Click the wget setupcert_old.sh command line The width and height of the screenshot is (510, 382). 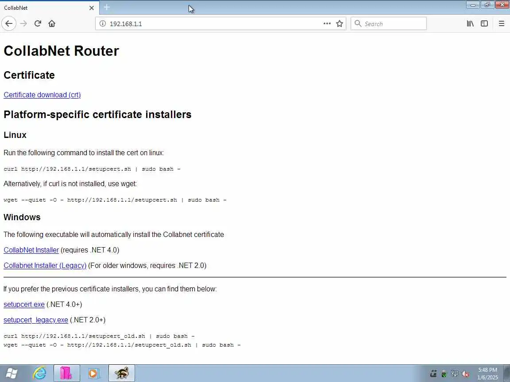(122, 345)
